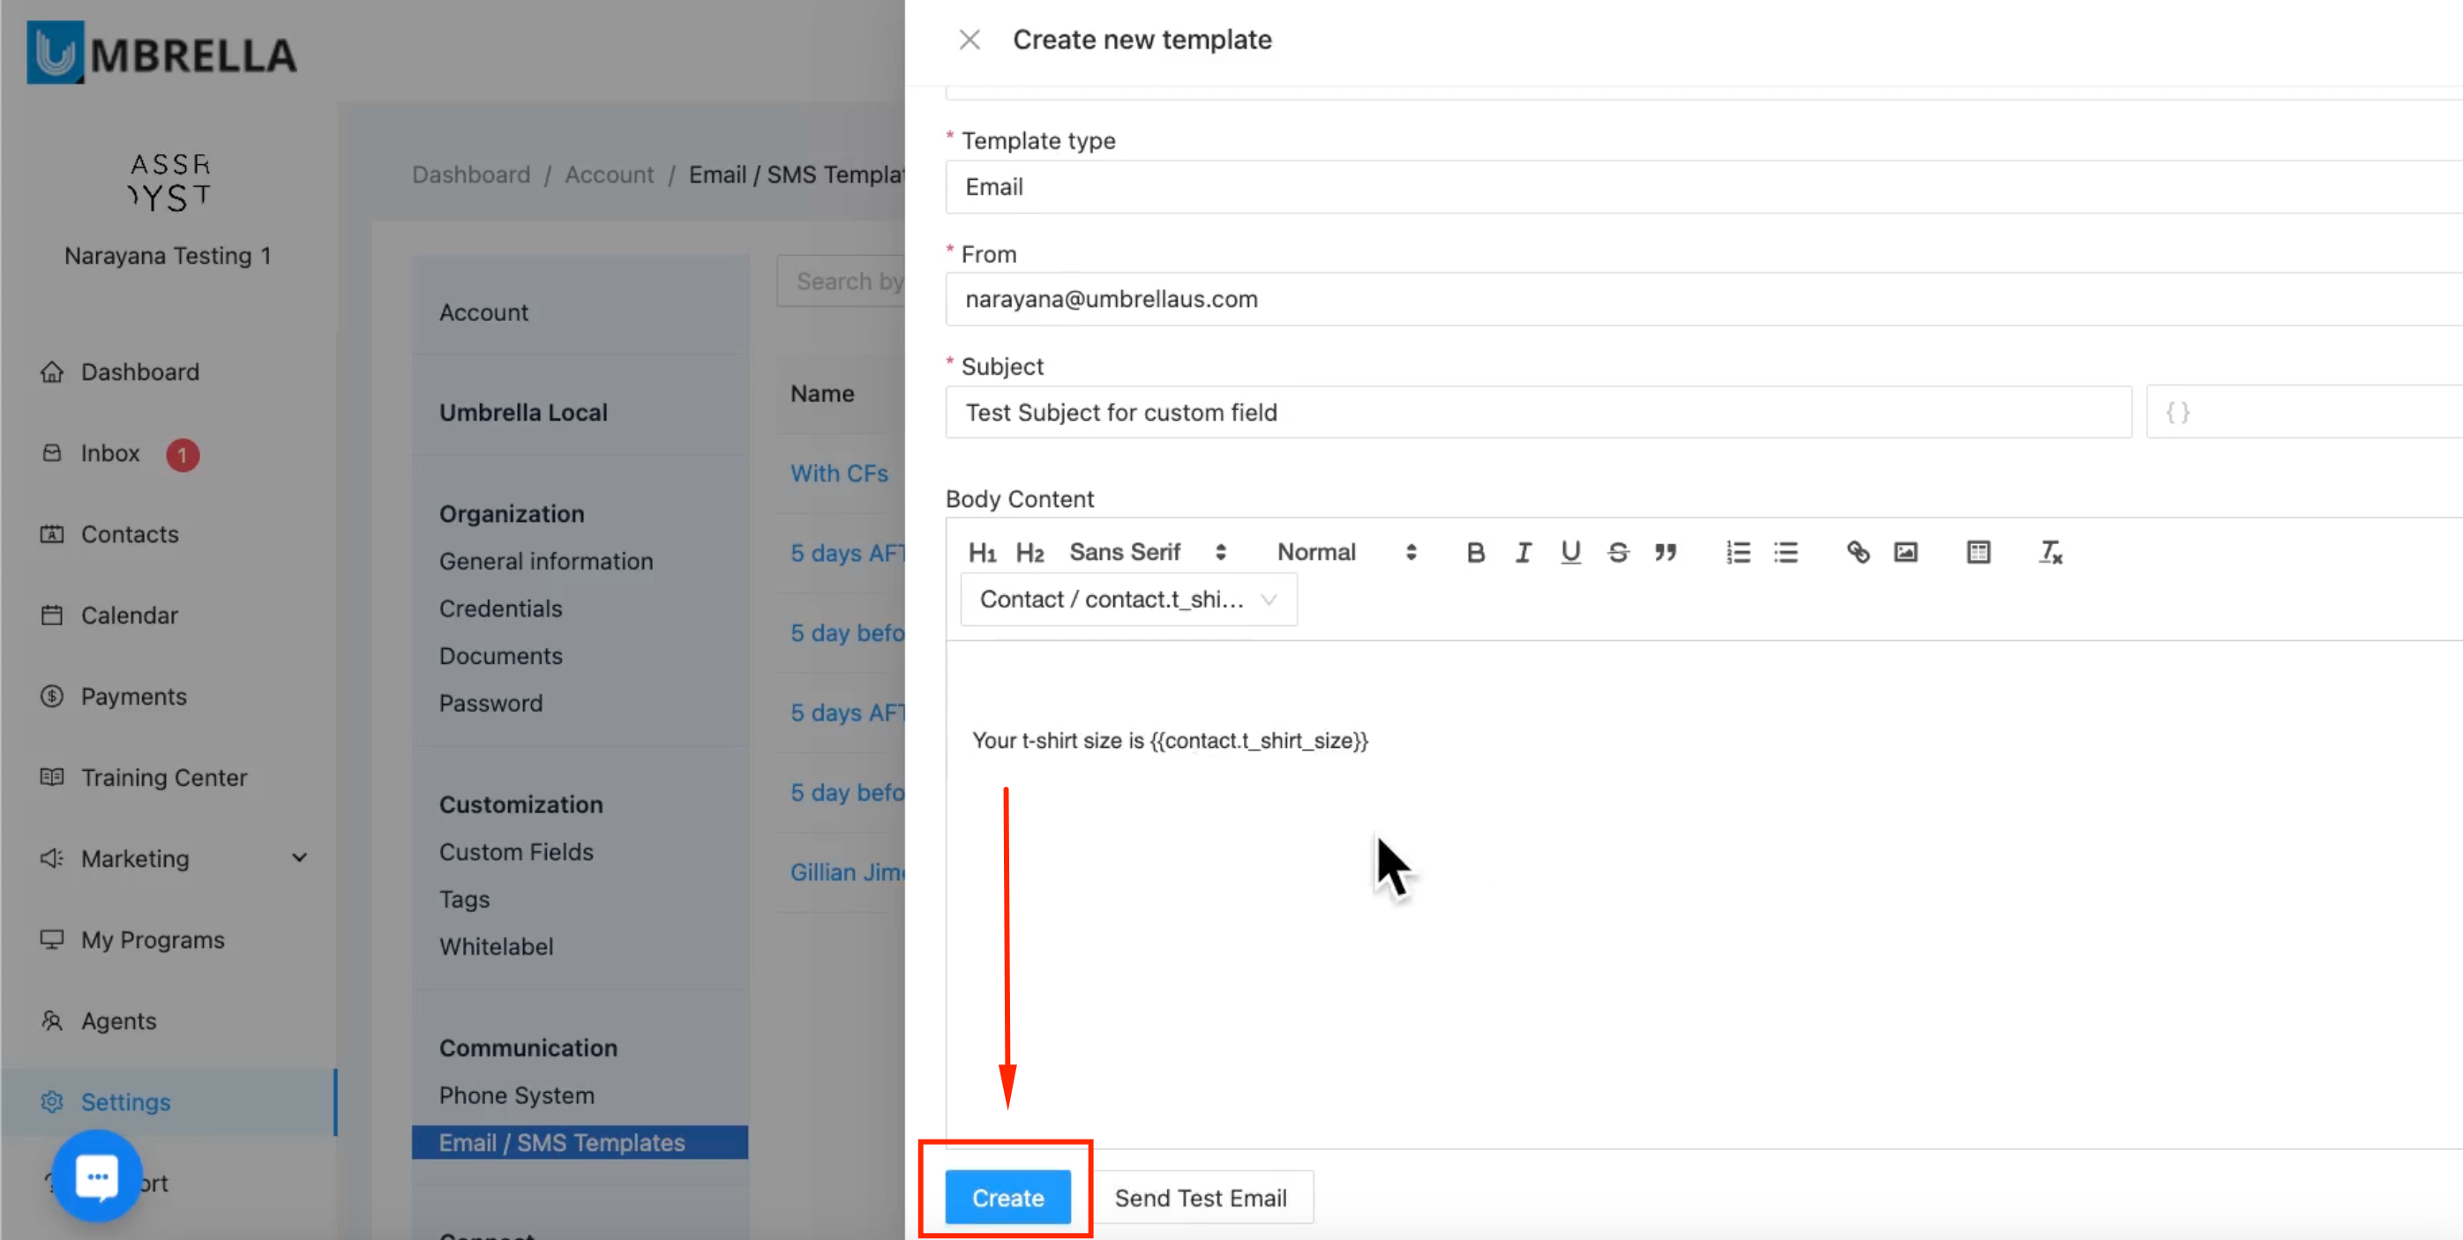Click the underline formatting icon
The image size is (2463, 1240).
coord(1570,553)
